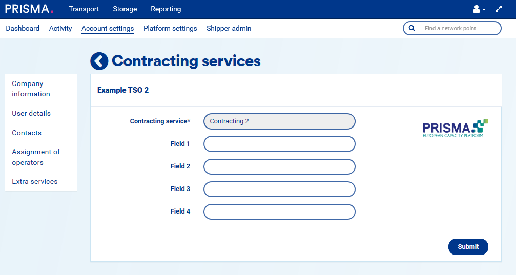Image resolution: width=516 pixels, height=275 pixels.
Task: Go back using the circular arrow icon
Action: pyautogui.click(x=99, y=61)
